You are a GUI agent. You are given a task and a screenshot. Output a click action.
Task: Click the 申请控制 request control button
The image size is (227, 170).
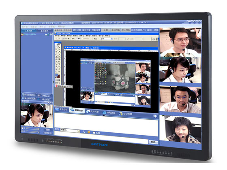[116, 30]
